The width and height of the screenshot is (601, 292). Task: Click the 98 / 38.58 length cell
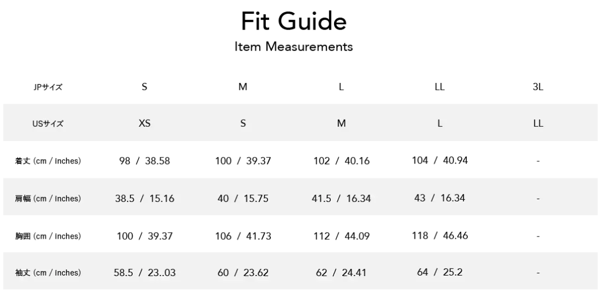144,161
